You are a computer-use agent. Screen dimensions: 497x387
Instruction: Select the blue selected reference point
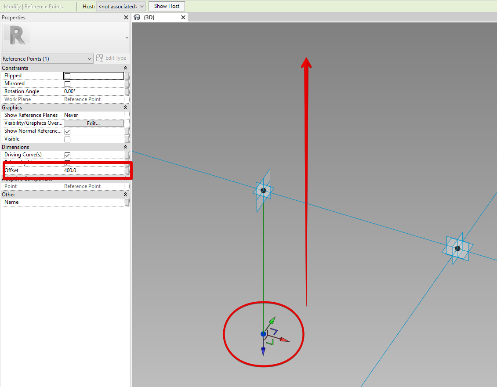pos(263,334)
